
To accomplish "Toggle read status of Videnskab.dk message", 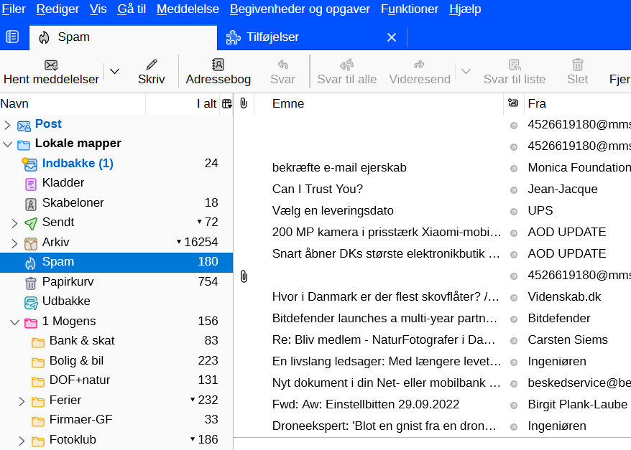I will (x=513, y=297).
